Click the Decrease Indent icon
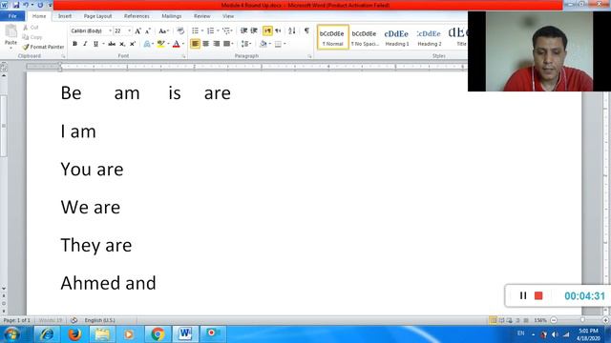The width and height of the screenshot is (611, 343). pyautogui.click(x=243, y=30)
